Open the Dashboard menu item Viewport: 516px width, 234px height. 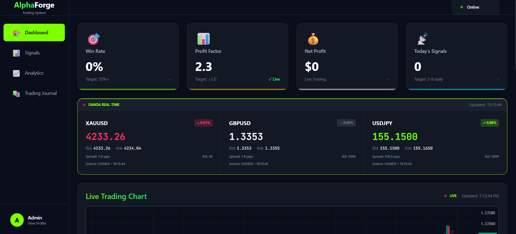click(34, 32)
